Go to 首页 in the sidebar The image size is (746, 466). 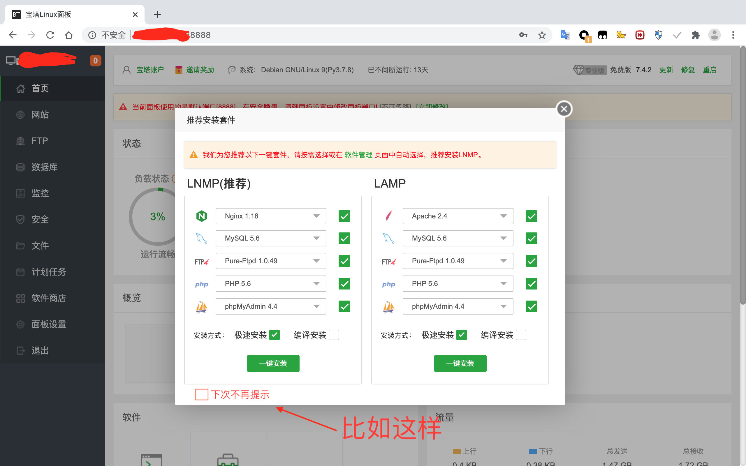click(x=52, y=89)
